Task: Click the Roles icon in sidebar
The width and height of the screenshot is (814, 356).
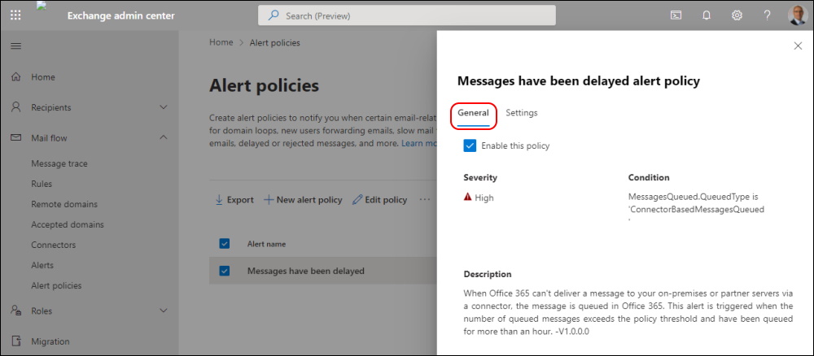Action: (16, 311)
